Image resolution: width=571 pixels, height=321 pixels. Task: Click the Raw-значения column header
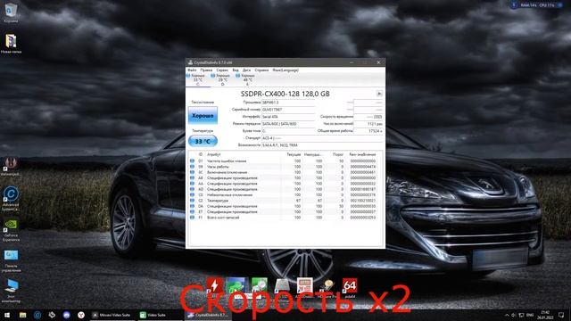(x=362, y=154)
